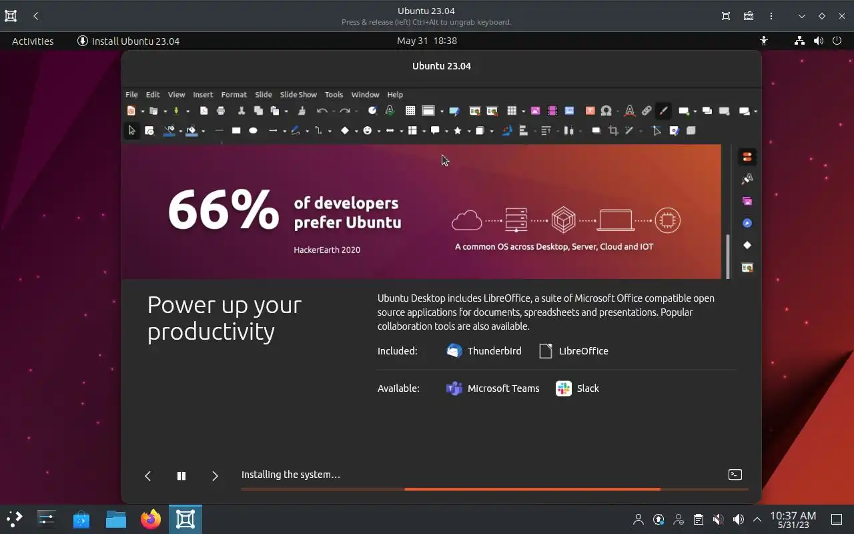Click the Insert Hyperlink chain icon
Image resolution: width=854 pixels, height=534 pixels.
(x=647, y=111)
